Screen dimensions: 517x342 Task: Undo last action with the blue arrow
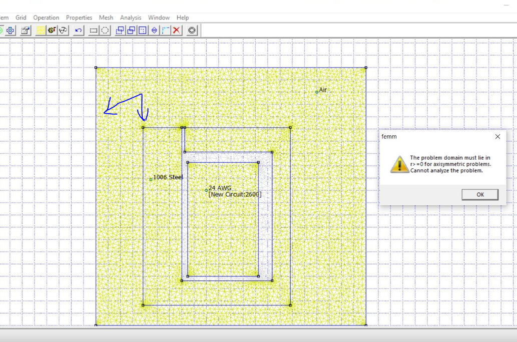(79, 31)
